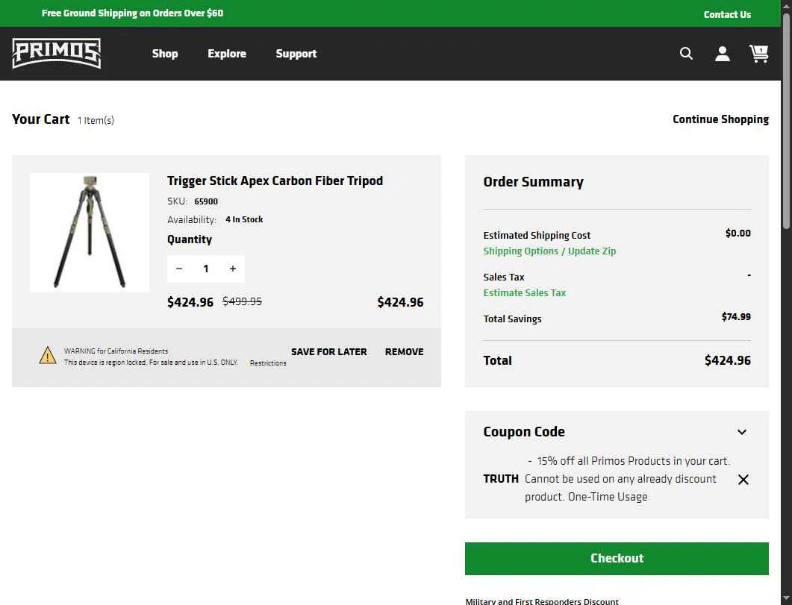
Task: Click the SKU value 65900
Action: (206, 201)
